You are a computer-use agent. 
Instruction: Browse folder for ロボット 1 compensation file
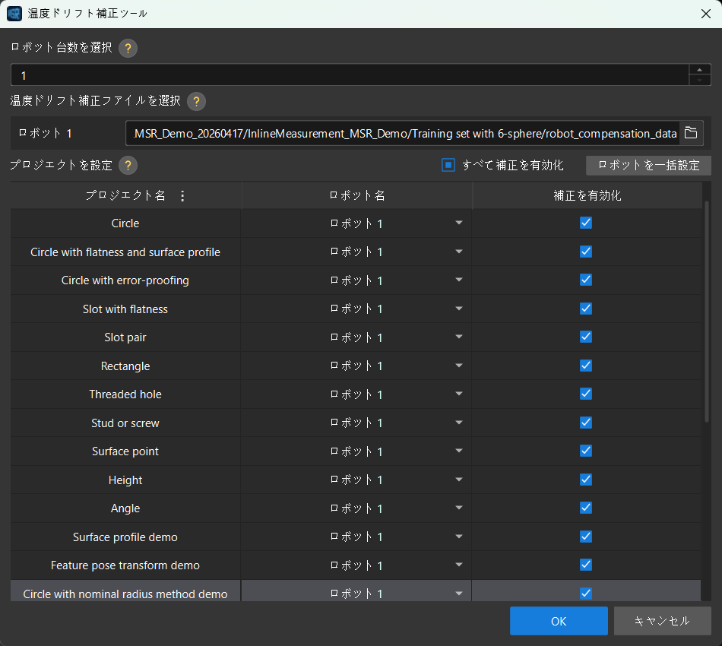(691, 133)
